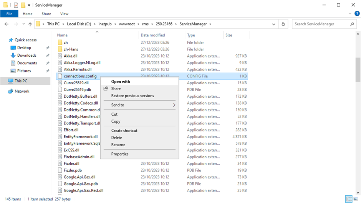Select the zh folder icon
361x203 pixels.
[60, 43]
